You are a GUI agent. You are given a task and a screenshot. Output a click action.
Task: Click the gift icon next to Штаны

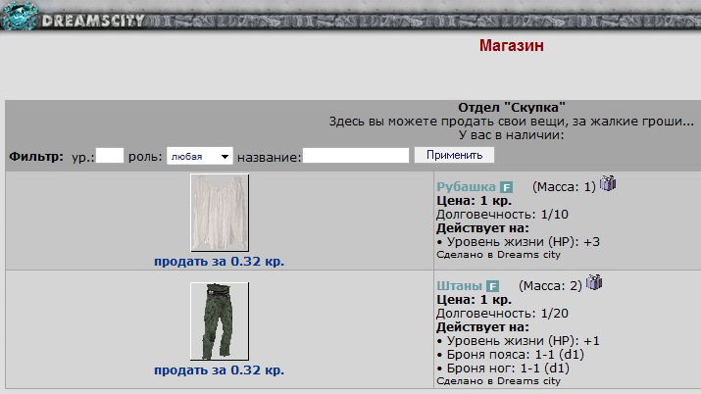pos(594,282)
